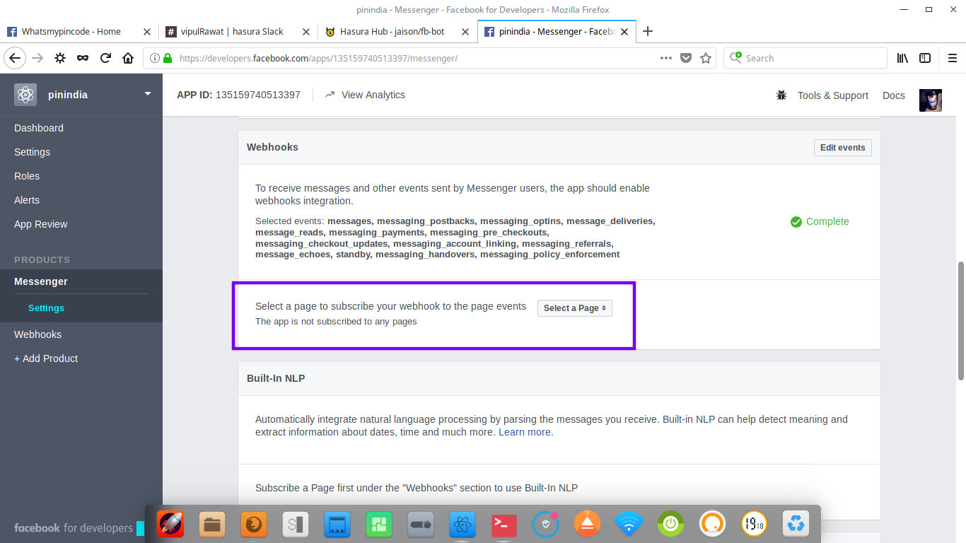Viewport: 966px width, 543px height.
Task: Click the green padlock security icon
Action: (168, 58)
